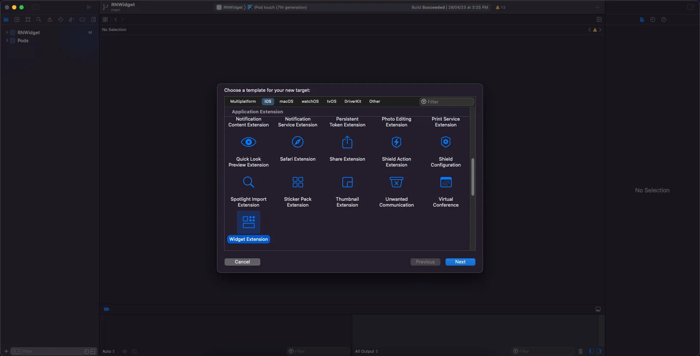Screen dimensions: 700x356
Task: Toggle breakpoints activation in debug bar
Action: coord(106,309)
